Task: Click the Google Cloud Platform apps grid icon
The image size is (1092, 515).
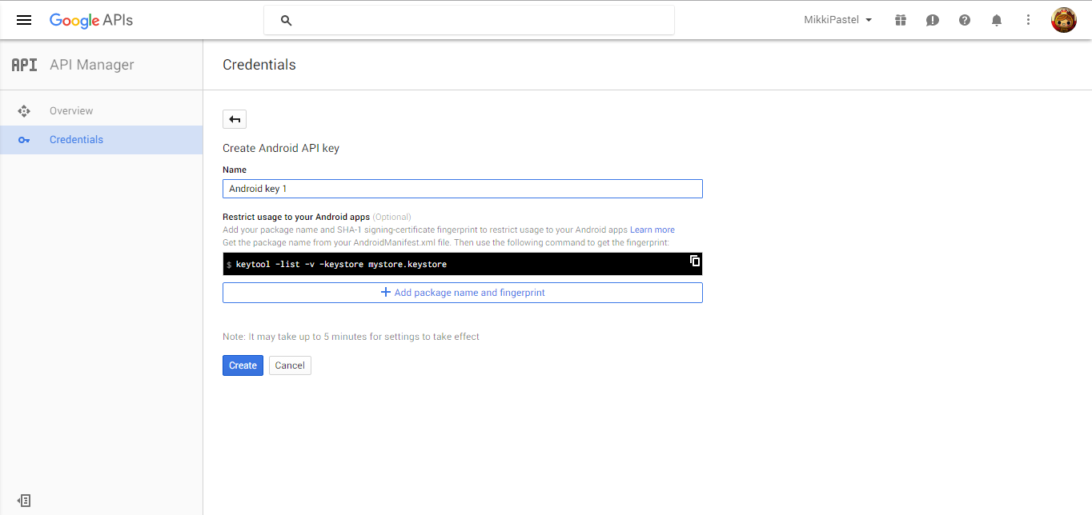Action: (x=900, y=20)
